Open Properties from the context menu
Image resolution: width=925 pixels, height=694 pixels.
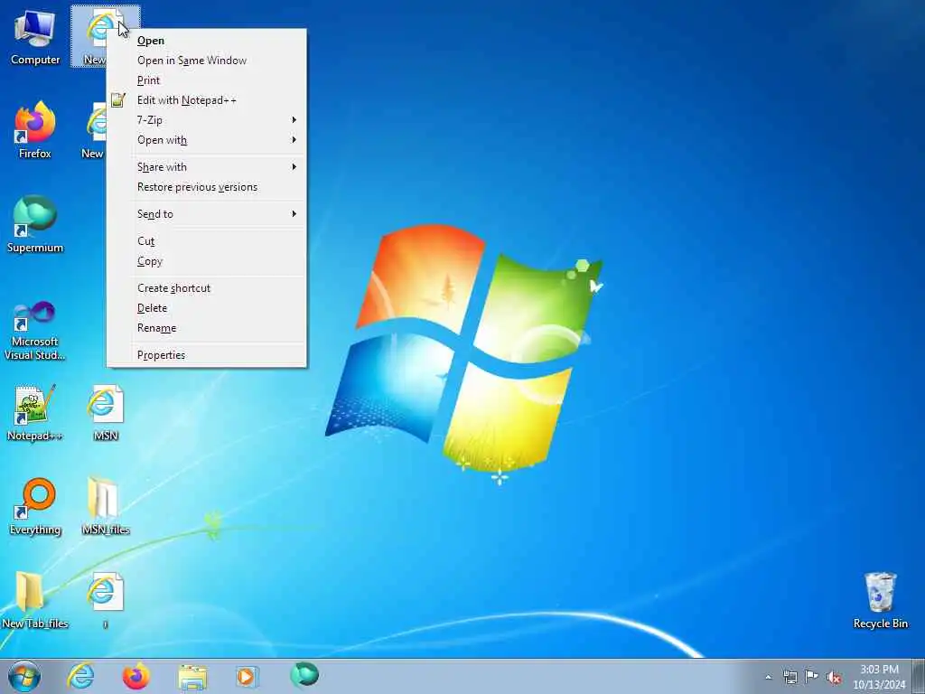tap(207, 354)
